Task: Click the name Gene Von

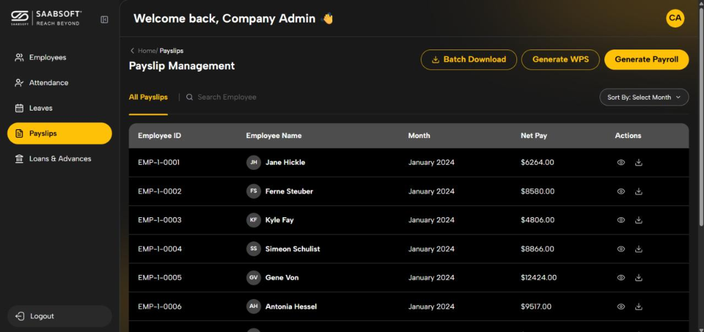Action: point(282,278)
